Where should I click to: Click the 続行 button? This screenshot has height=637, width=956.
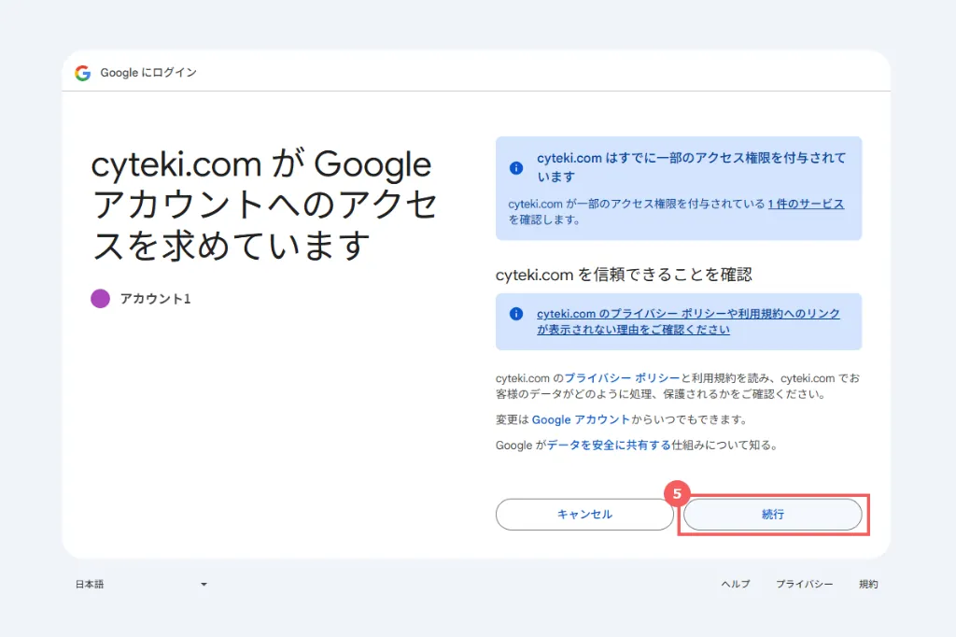click(772, 515)
